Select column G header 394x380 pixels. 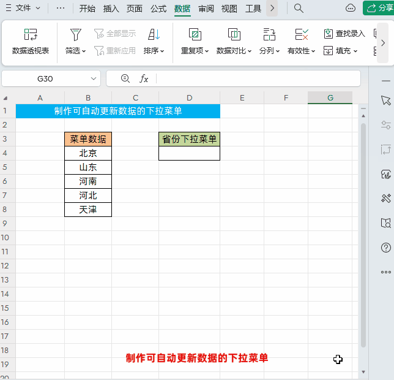330,98
